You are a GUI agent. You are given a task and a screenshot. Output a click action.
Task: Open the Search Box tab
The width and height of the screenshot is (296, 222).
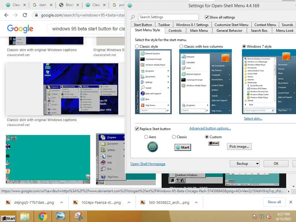tap(259, 31)
